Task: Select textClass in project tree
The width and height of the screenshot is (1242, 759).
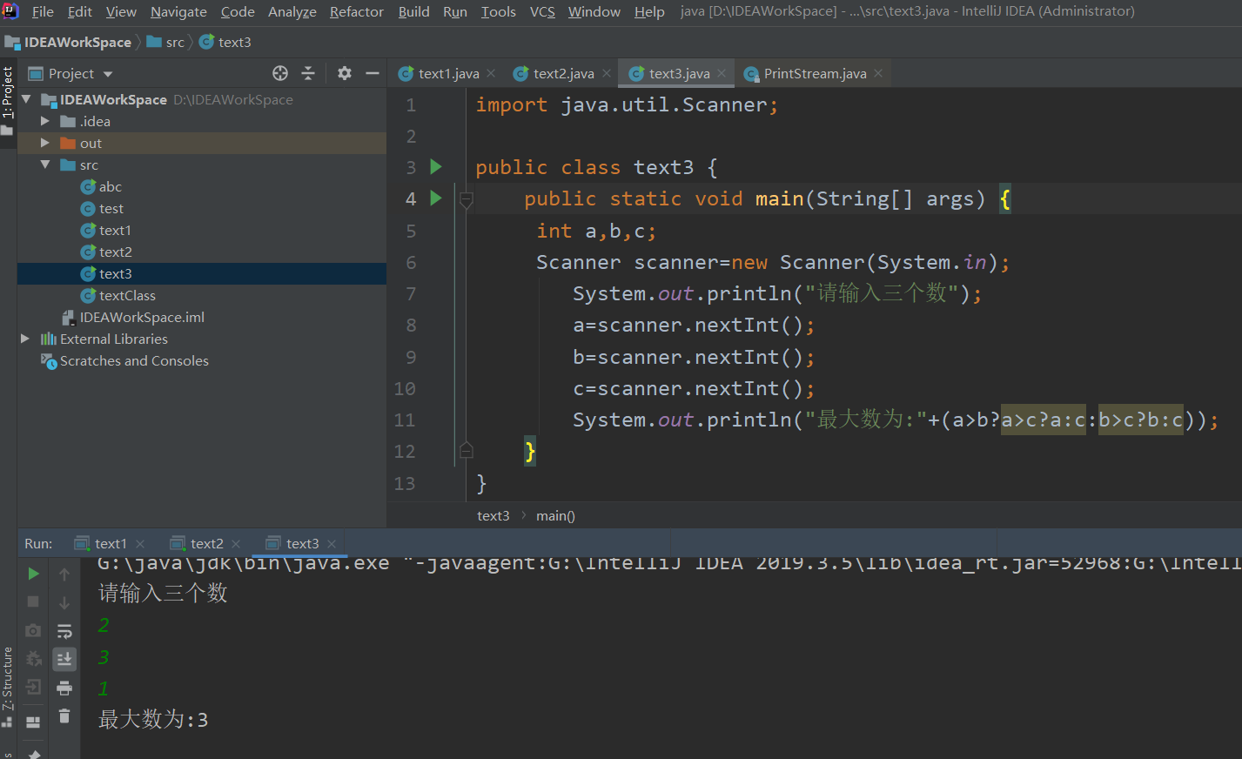Action: coord(127,295)
